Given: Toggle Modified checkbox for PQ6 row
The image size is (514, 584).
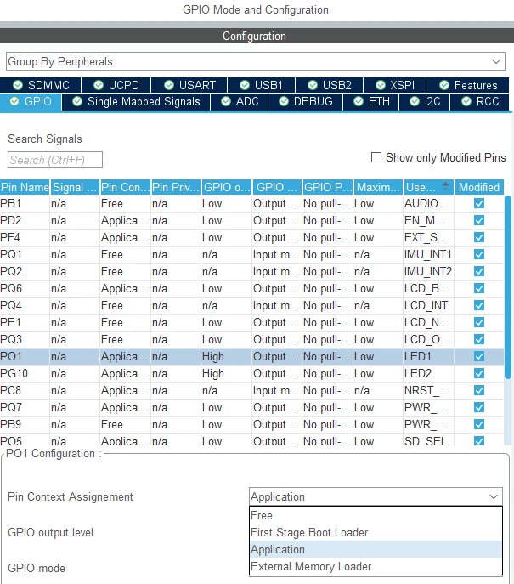Looking at the screenshot, I should pos(479,288).
